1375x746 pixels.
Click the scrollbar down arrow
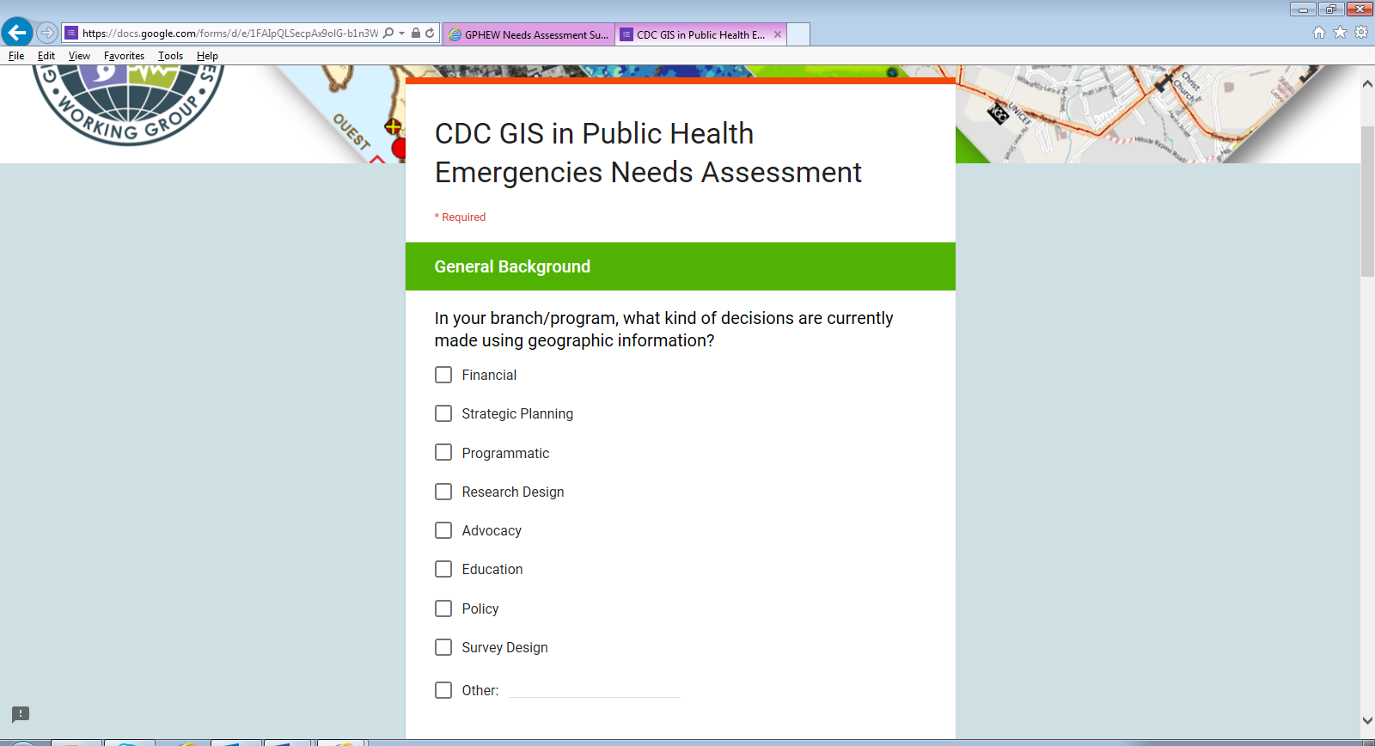click(1367, 720)
